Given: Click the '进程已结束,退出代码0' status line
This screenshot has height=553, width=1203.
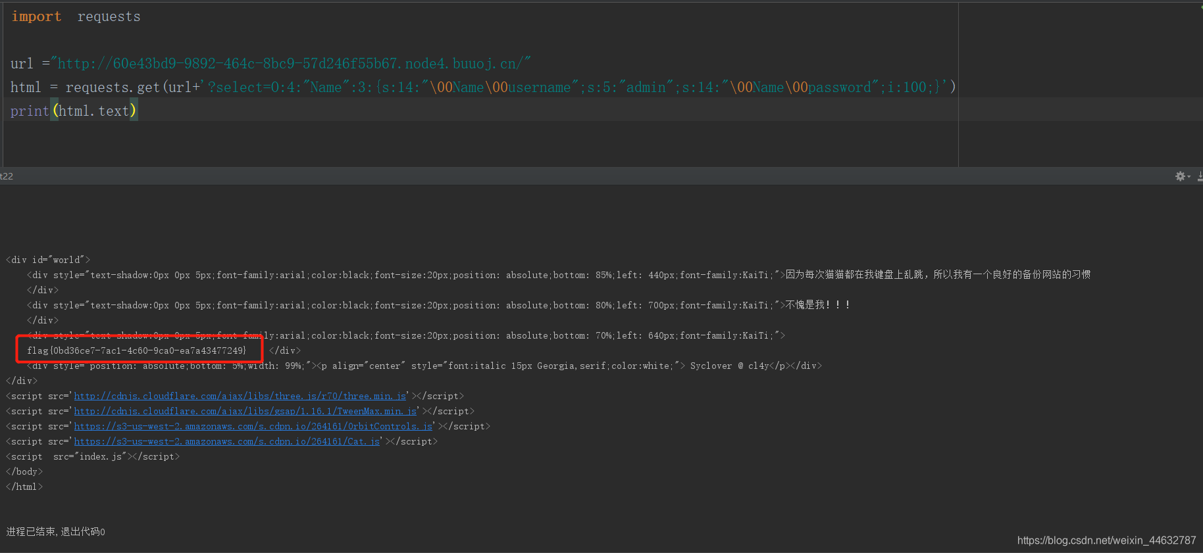Looking at the screenshot, I should 56,531.
